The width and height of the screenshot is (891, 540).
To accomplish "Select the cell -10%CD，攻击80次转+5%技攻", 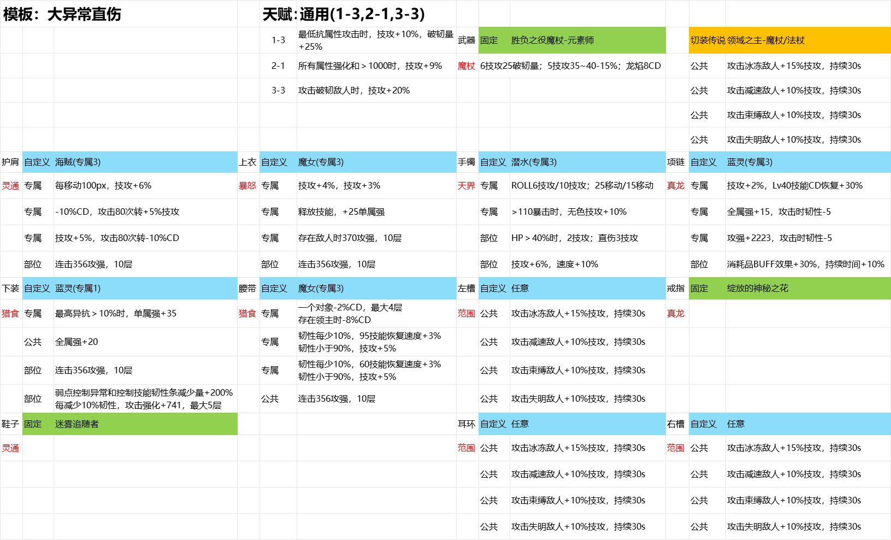I will pos(145,212).
